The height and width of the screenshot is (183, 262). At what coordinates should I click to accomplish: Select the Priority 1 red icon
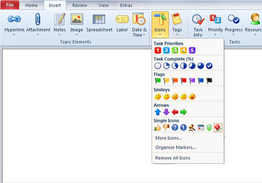(x=158, y=50)
